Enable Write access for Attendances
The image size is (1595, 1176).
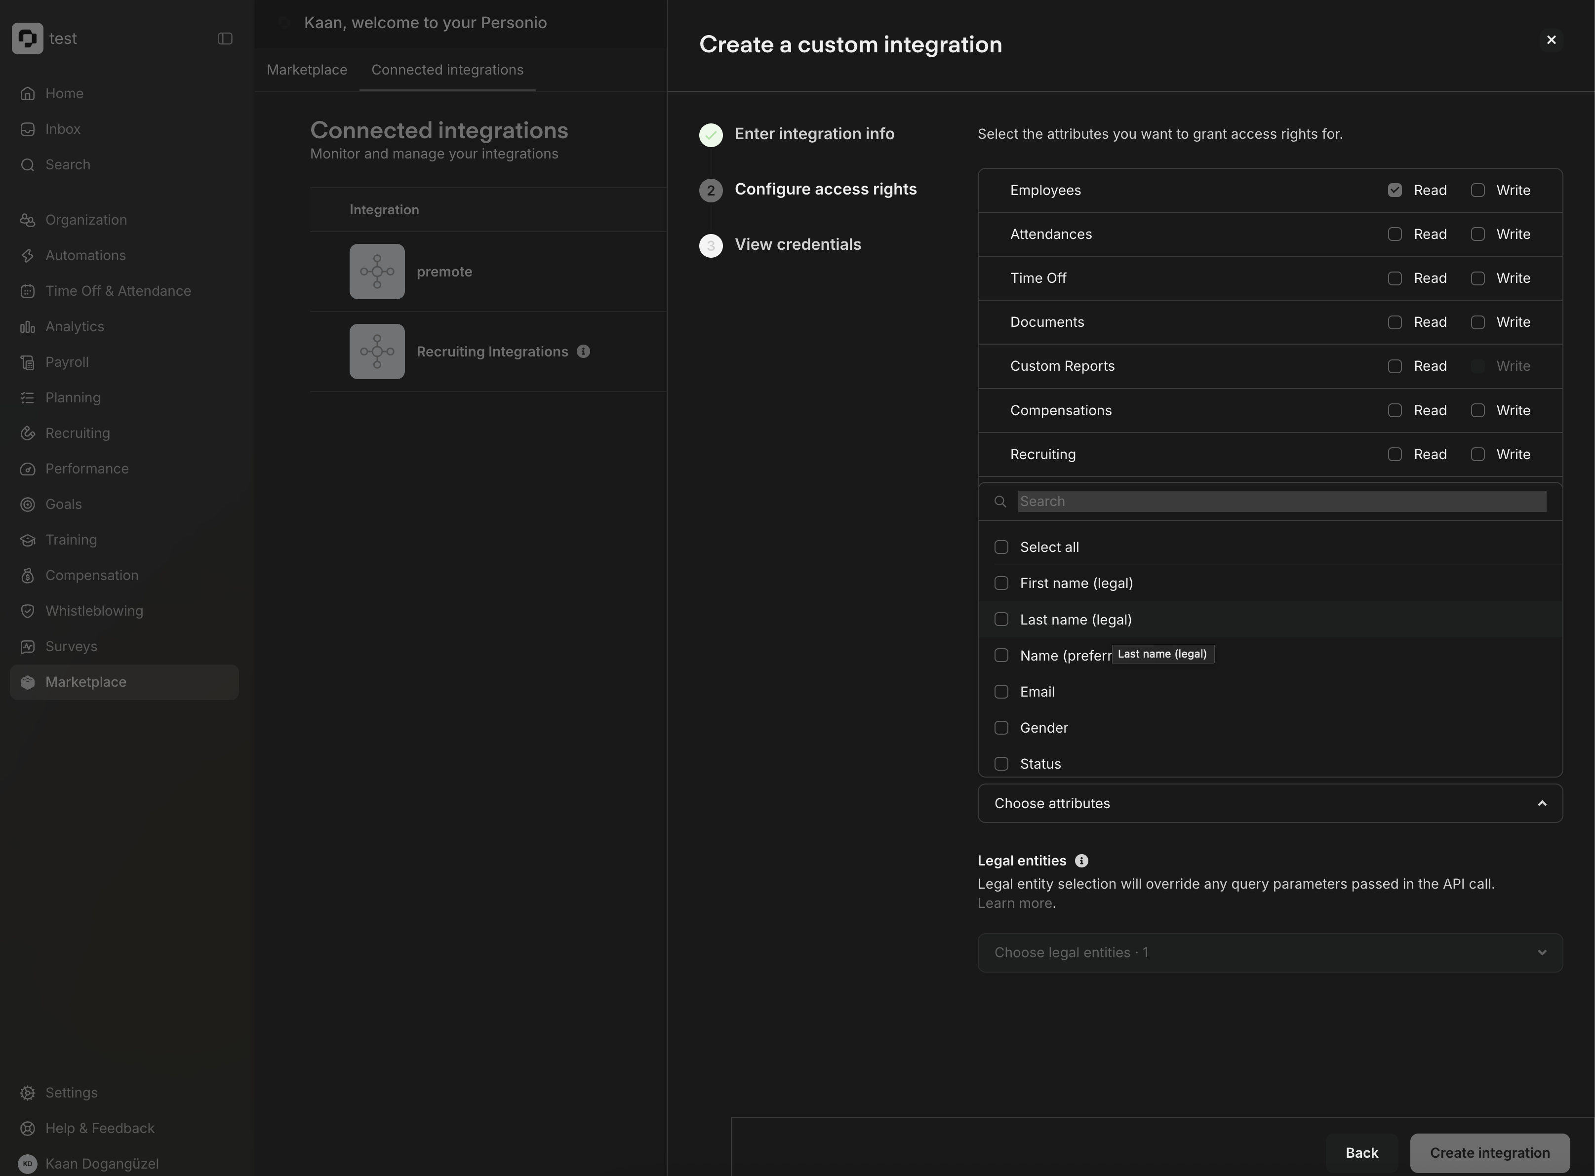click(1477, 234)
